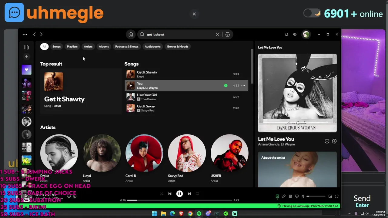Toggle the uhmegle dark mode switch
The height and width of the screenshot is (218, 388).
click(x=312, y=13)
